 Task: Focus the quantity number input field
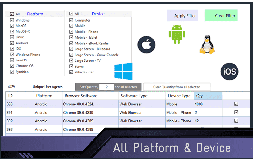click(x=106, y=87)
